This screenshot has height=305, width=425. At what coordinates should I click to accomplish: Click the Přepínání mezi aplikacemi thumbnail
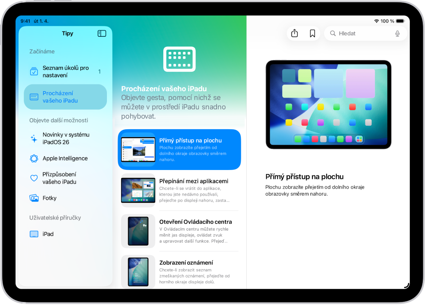pos(138,190)
